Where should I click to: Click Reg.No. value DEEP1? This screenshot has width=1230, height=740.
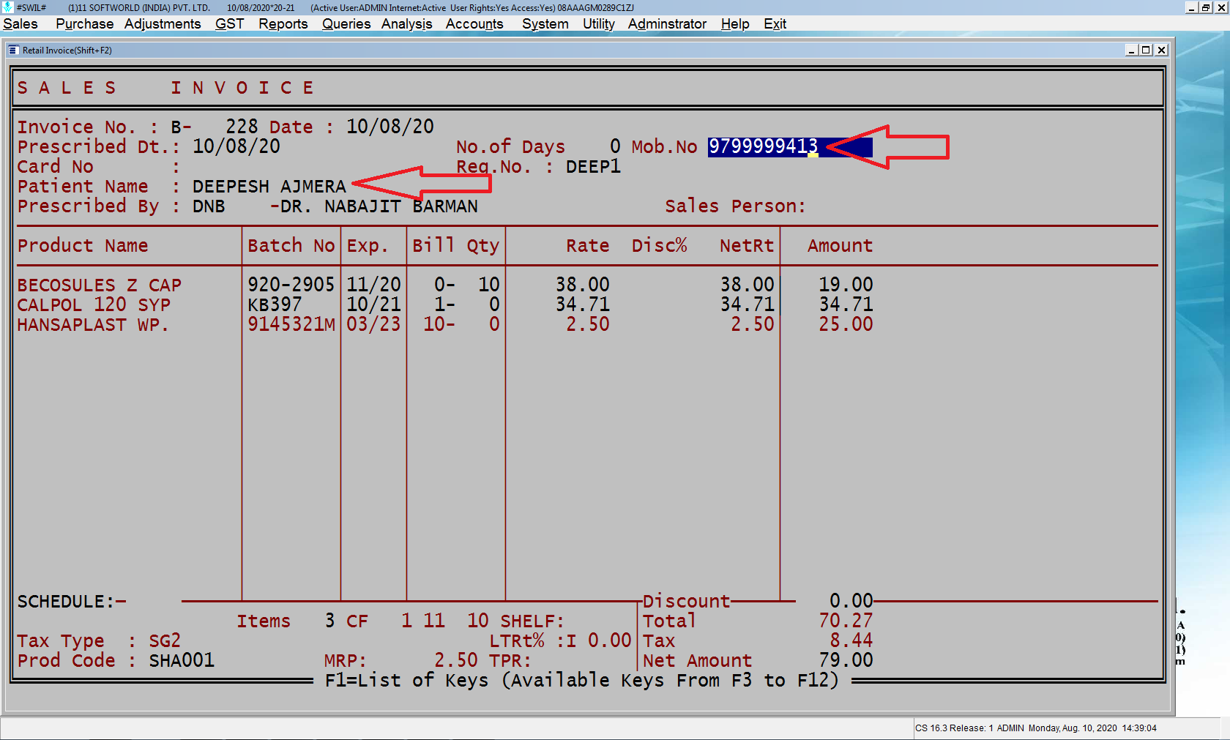[x=593, y=167]
